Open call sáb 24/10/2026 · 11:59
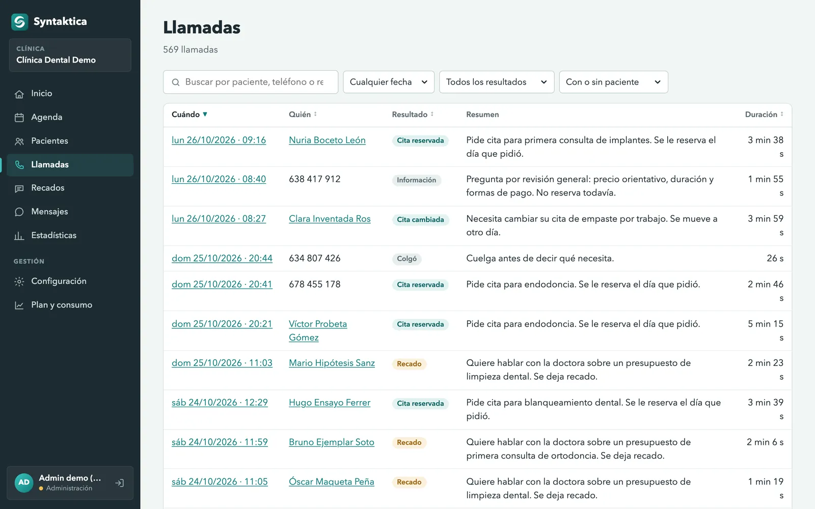This screenshot has width=815, height=509. (220, 442)
